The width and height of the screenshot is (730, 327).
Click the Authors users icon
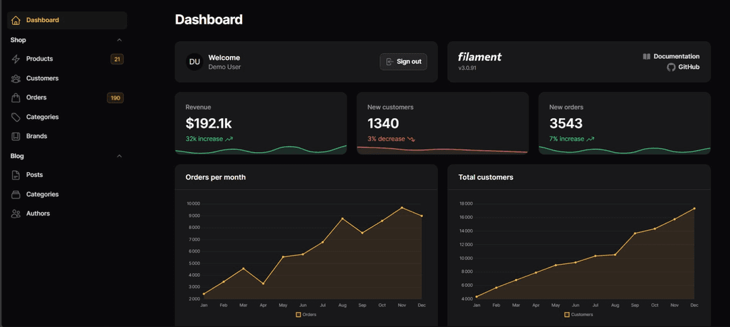click(16, 213)
